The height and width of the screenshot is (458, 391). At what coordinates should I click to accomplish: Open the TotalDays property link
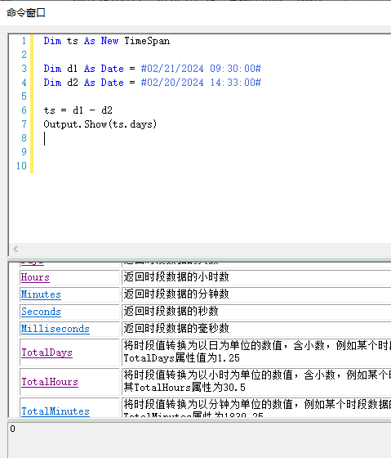click(x=47, y=352)
